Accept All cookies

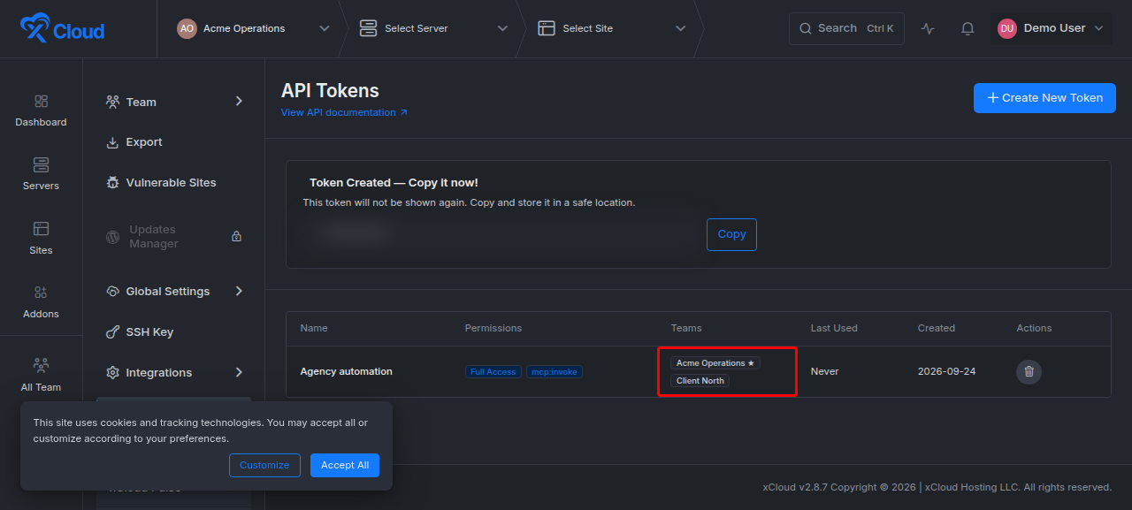(345, 465)
